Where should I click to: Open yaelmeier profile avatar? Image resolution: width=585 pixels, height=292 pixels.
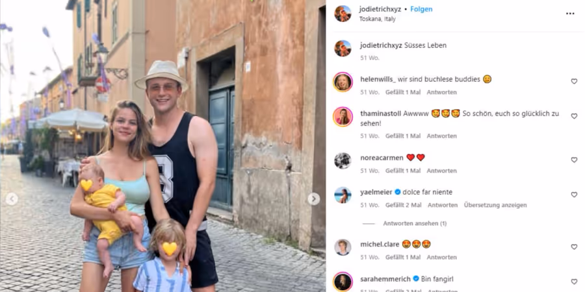343,195
